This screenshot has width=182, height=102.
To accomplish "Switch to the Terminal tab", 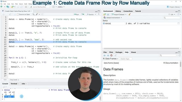I will [14, 84].
